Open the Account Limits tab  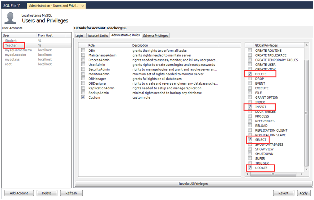pos(98,36)
